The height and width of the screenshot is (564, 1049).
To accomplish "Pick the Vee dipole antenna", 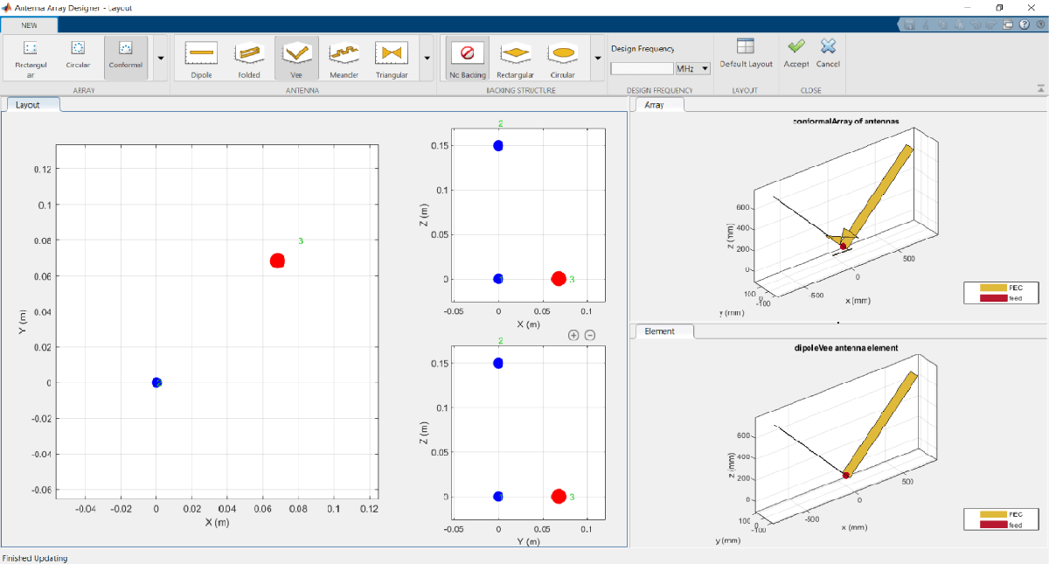I will [296, 59].
